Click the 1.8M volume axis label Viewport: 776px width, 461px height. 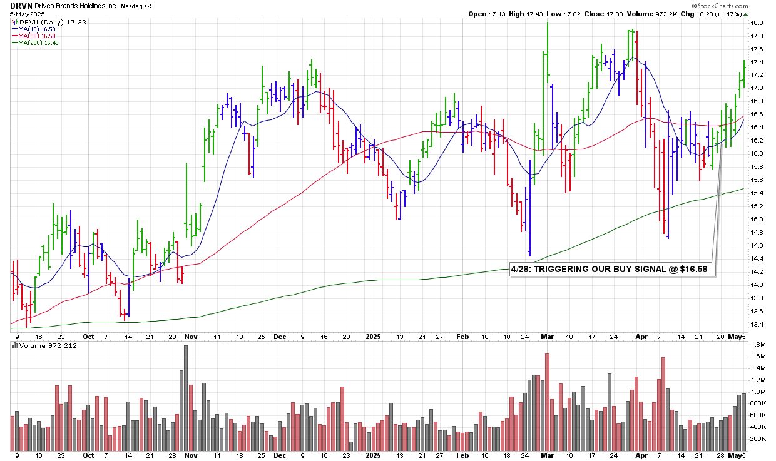[x=758, y=345]
